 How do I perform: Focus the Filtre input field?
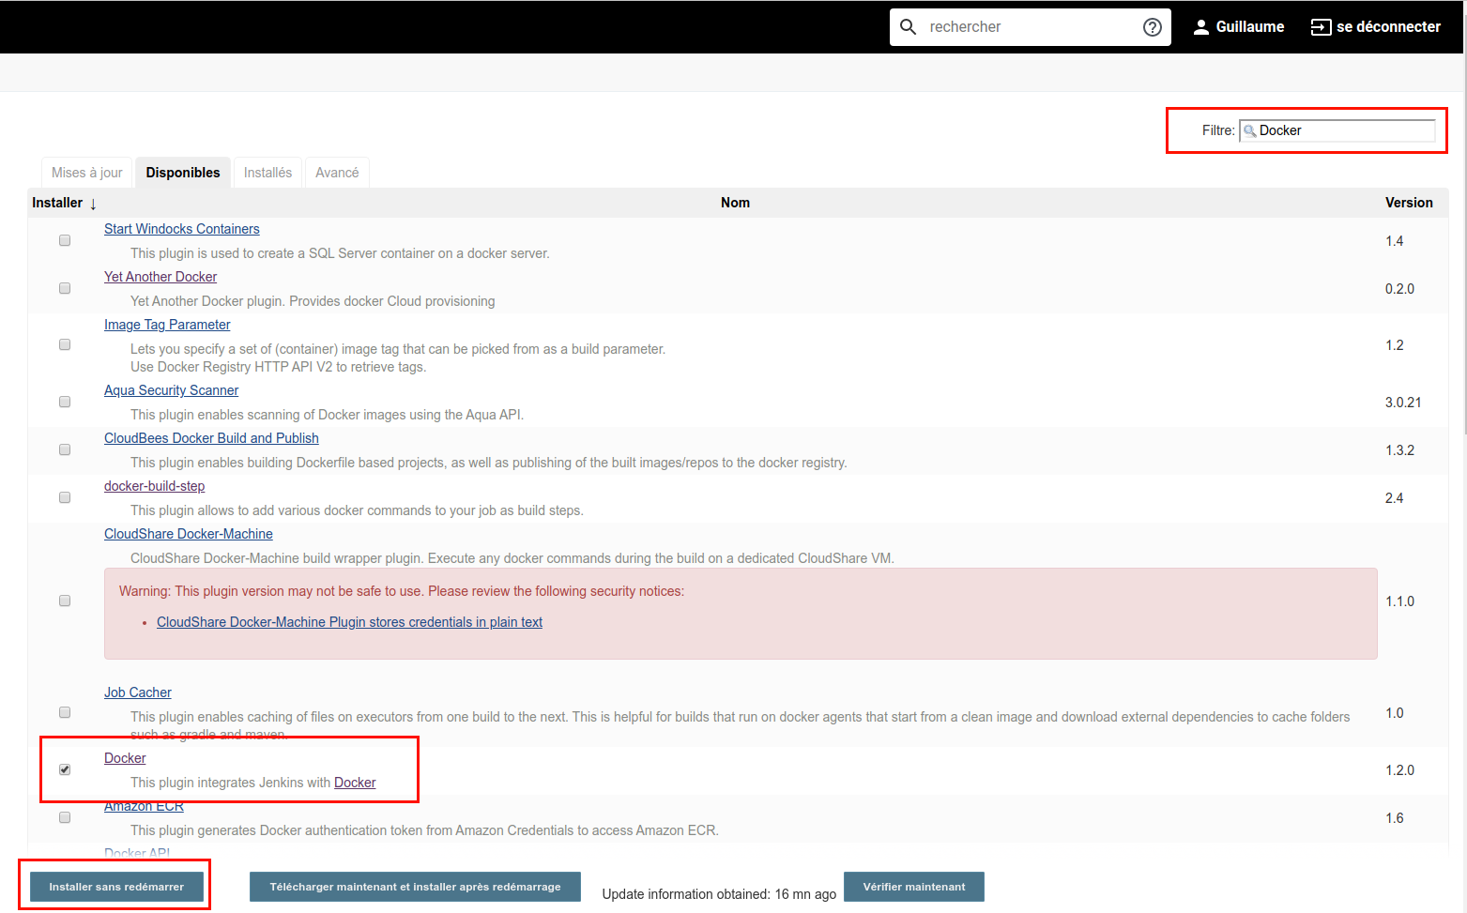(x=1344, y=130)
